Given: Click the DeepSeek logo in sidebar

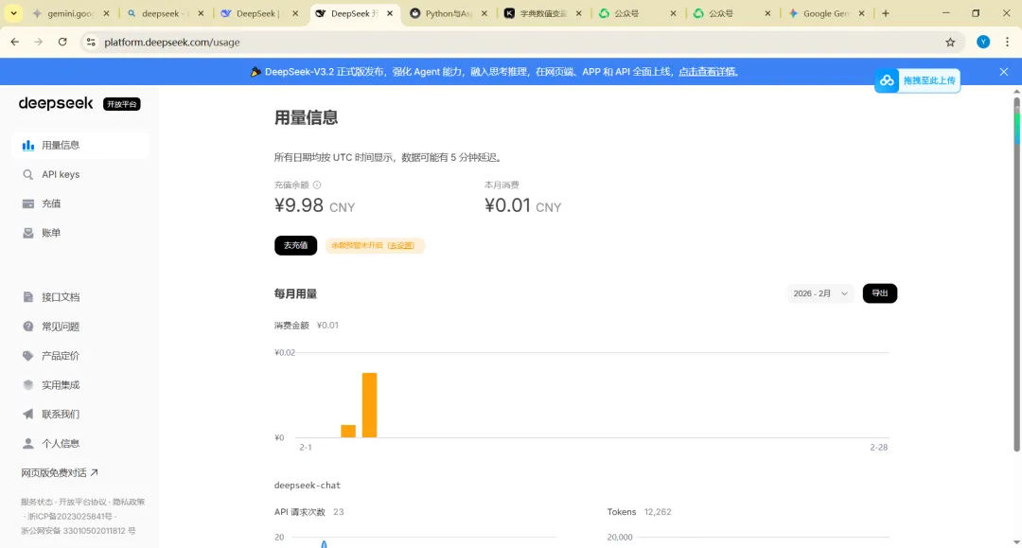Looking at the screenshot, I should [56, 103].
